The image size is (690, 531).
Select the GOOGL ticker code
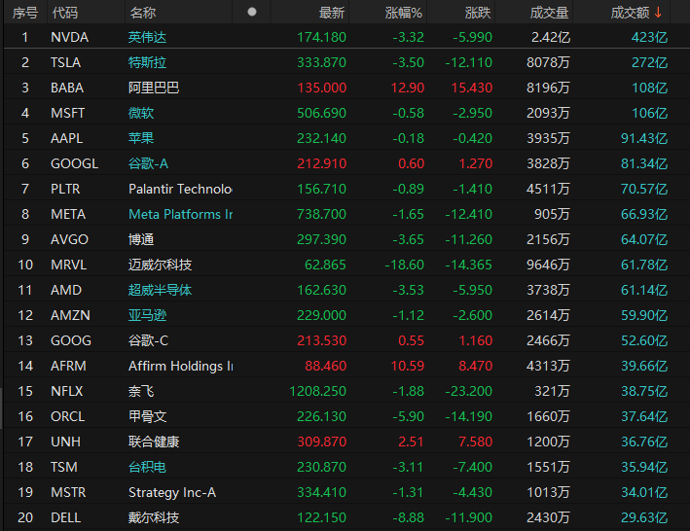coord(74,163)
